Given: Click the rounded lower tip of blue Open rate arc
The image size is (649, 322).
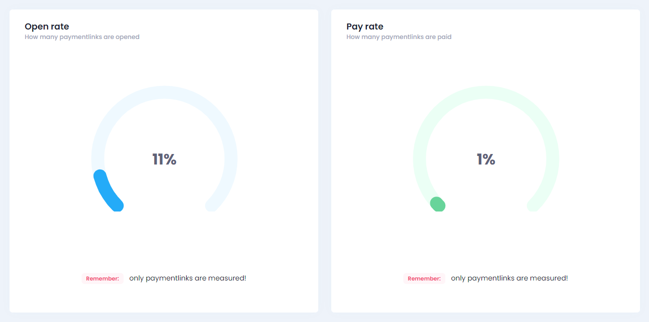Looking at the screenshot, I should (117, 204).
